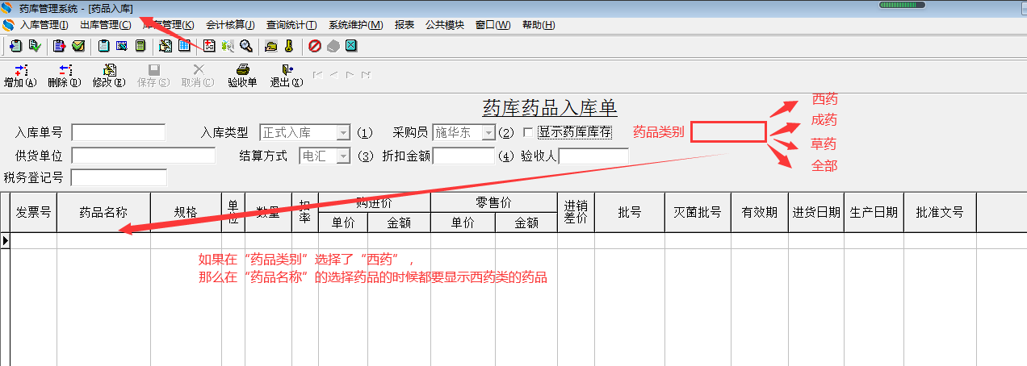
Task: Open the 验收单 printer button
Action: point(242,76)
